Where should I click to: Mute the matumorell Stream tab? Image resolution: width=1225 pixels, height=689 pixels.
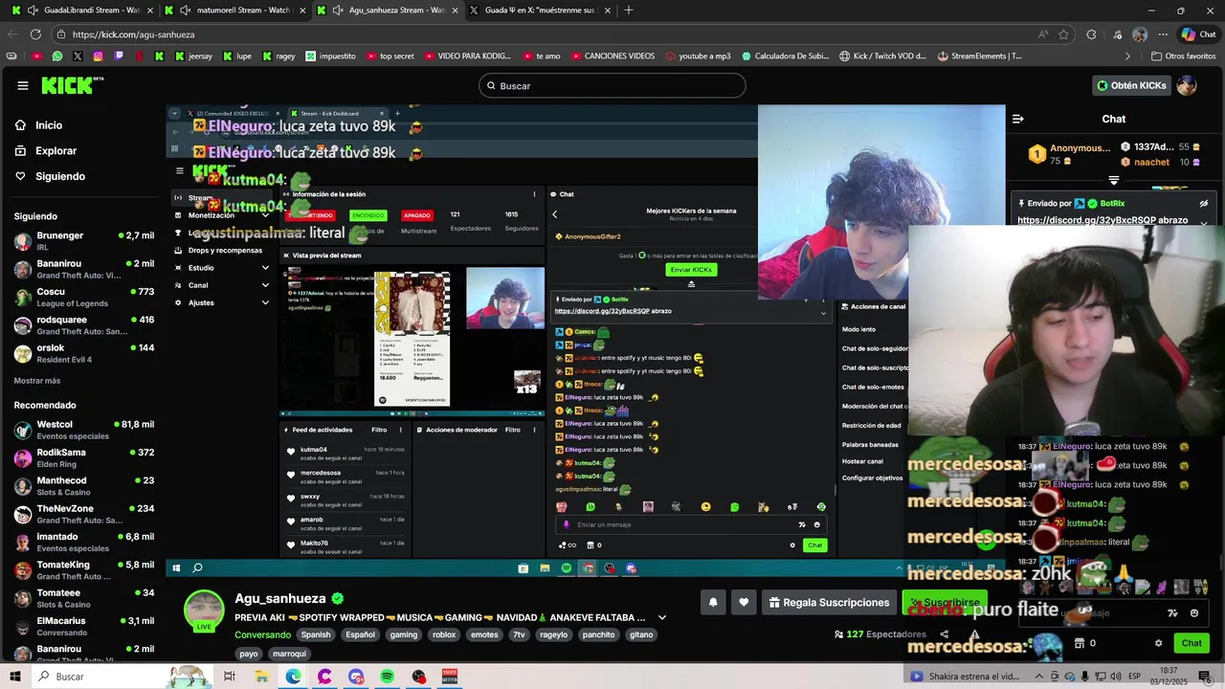[x=185, y=11]
